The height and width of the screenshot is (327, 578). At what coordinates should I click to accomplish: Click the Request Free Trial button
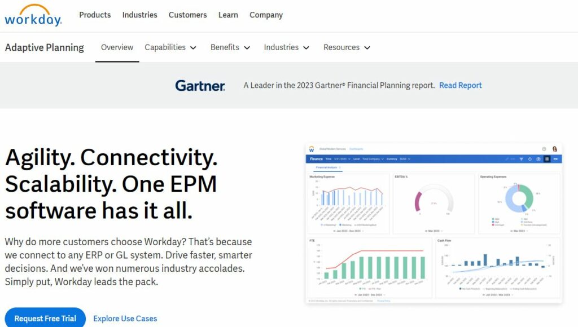pyautogui.click(x=45, y=318)
